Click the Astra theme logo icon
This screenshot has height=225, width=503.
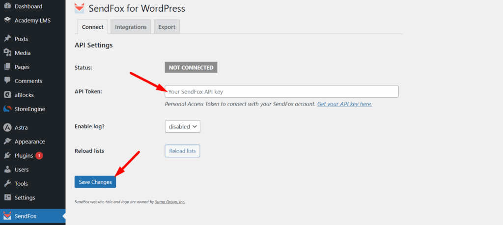point(7,127)
